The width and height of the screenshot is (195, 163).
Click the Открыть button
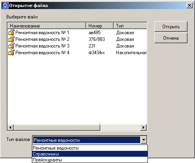coord(171,27)
